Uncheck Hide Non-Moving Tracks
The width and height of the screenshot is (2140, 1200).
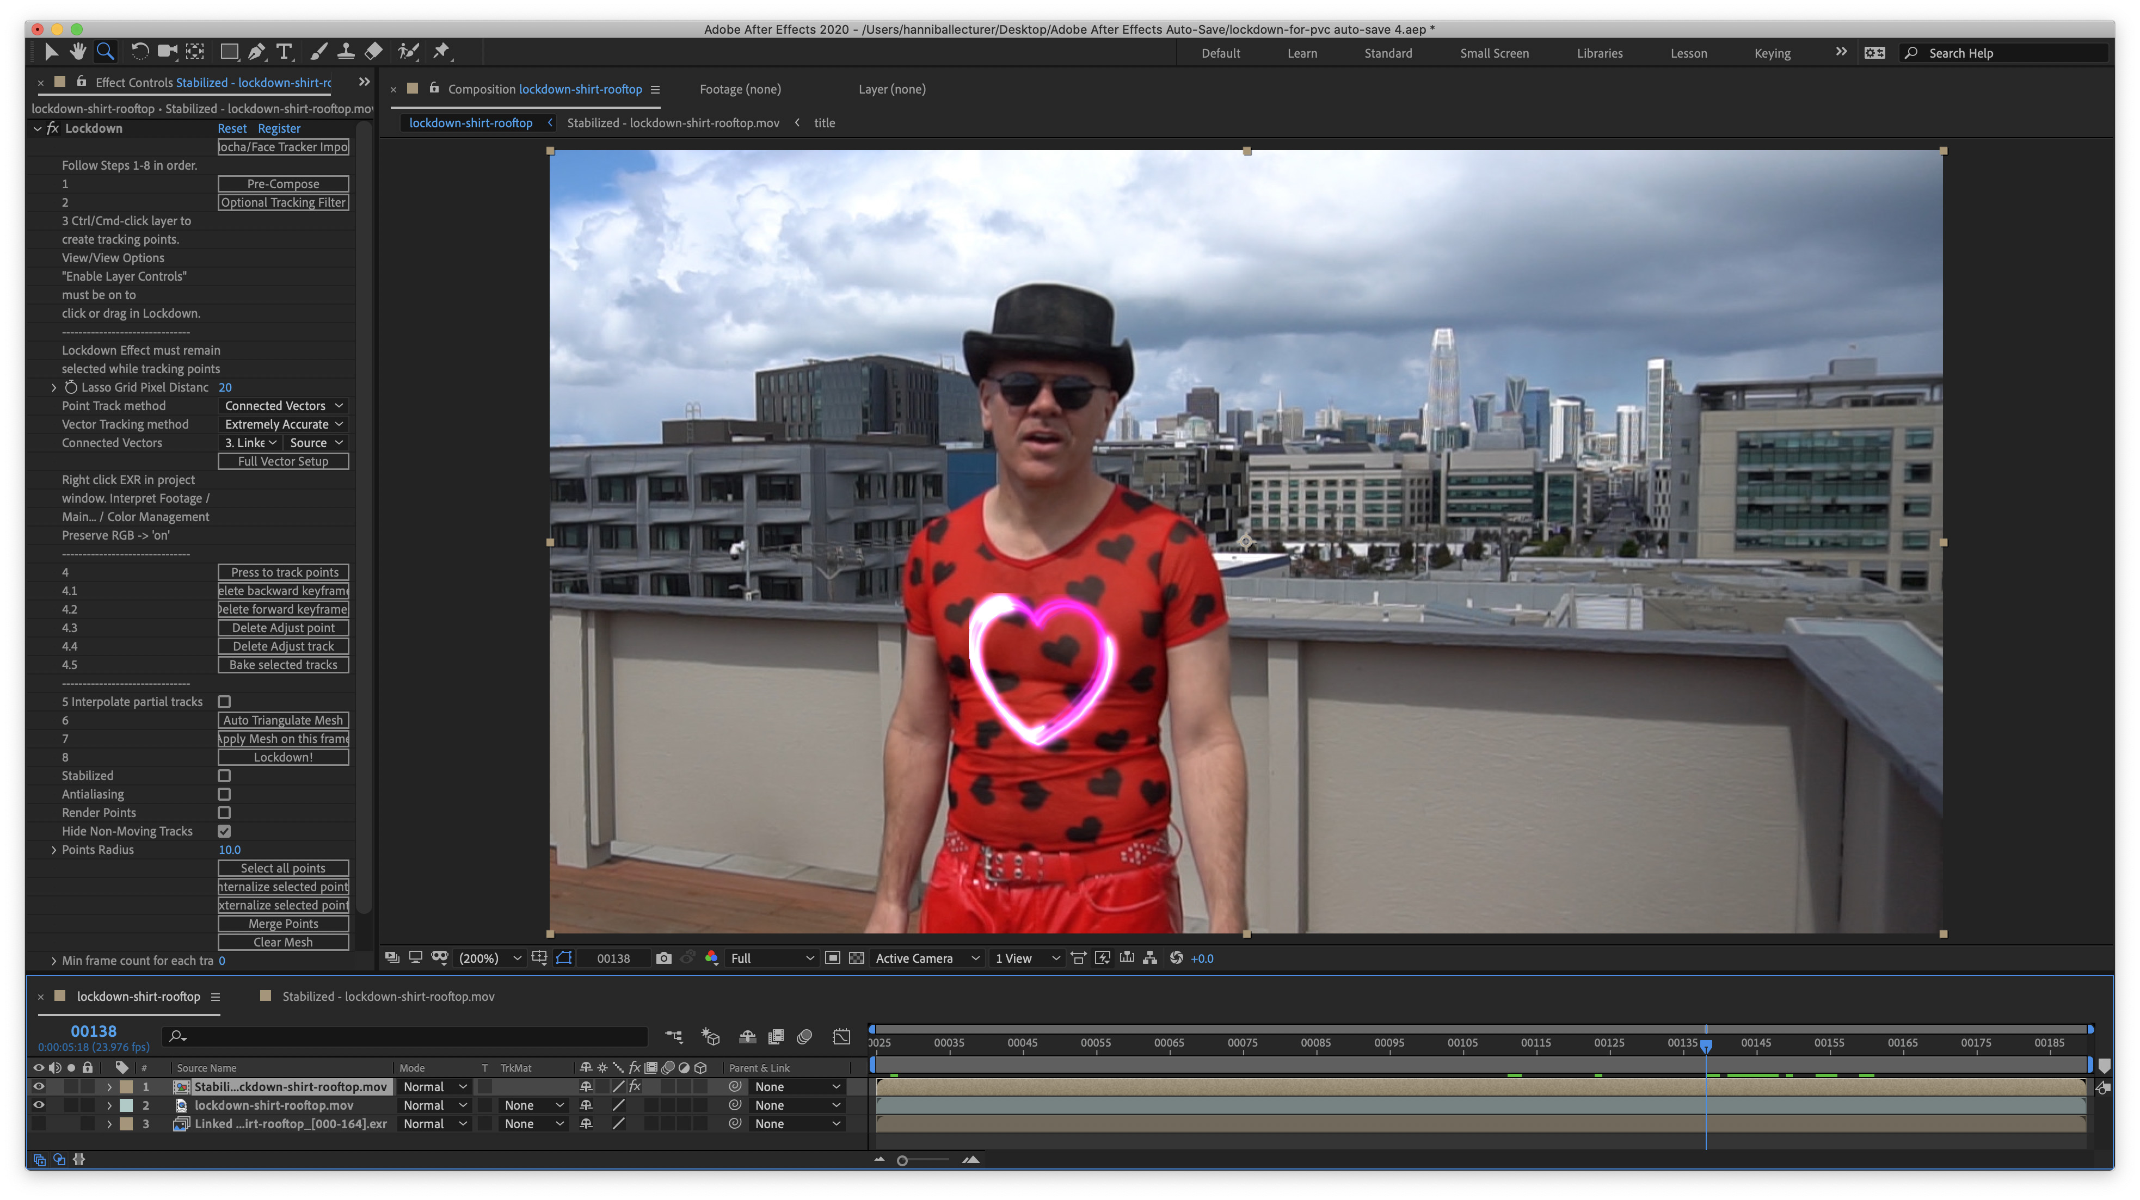point(224,831)
